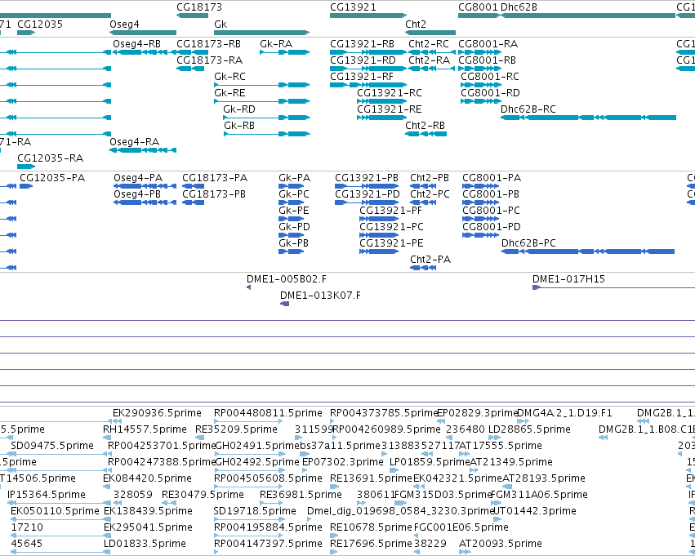The width and height of the screenshot is (695, 556).
Task: Click the Gk gene feature
Action: [x=262, y=33]
